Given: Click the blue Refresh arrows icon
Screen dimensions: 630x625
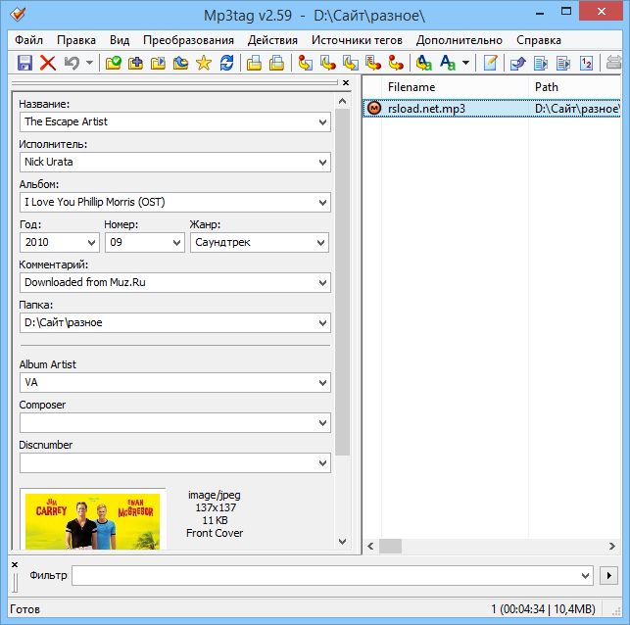Looking at the screenshot, I should [226, 63].
